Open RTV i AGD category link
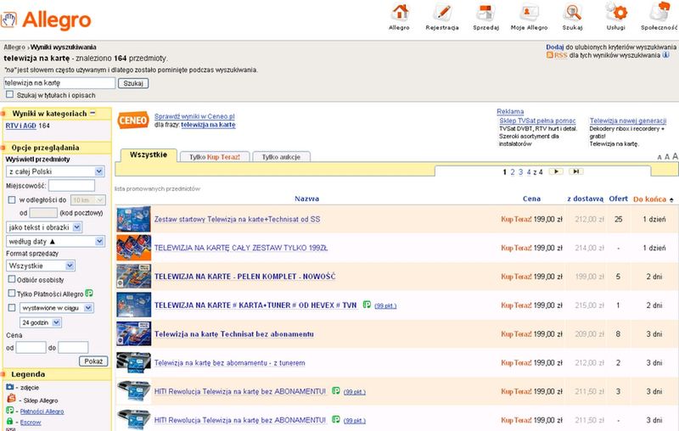The width and height of the screenshot is (679, 431). point(20,126)
